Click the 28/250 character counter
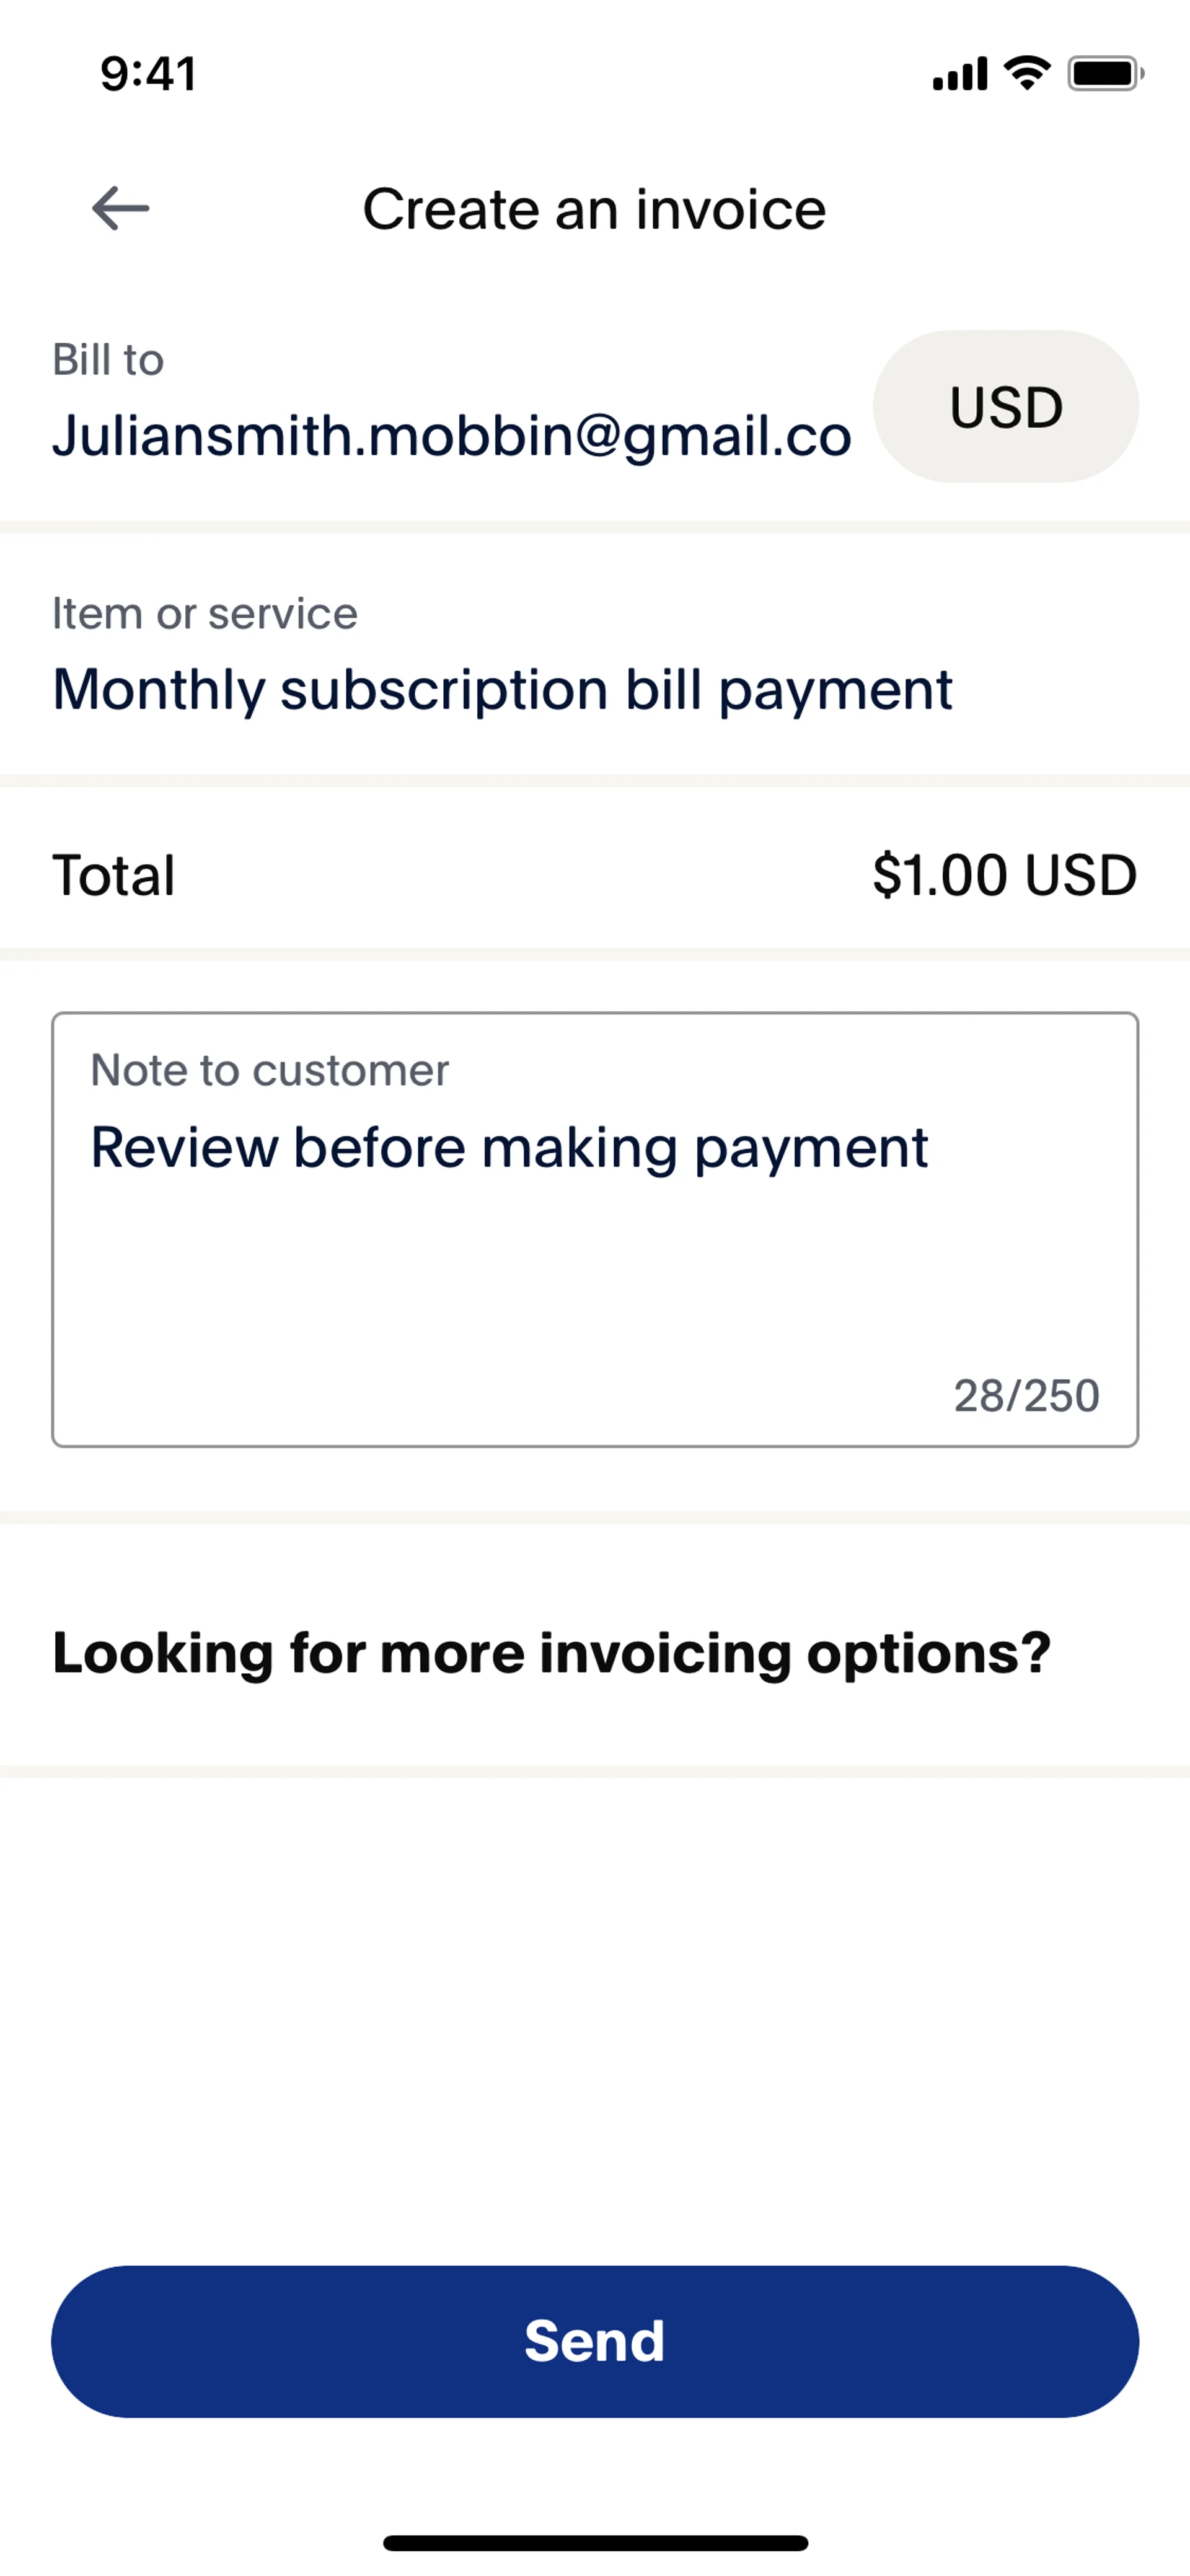 [x=1026, y=1395]
